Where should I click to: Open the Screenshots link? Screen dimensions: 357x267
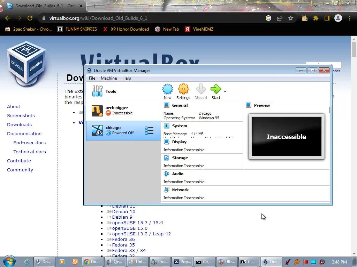click(x=21, y=115)
